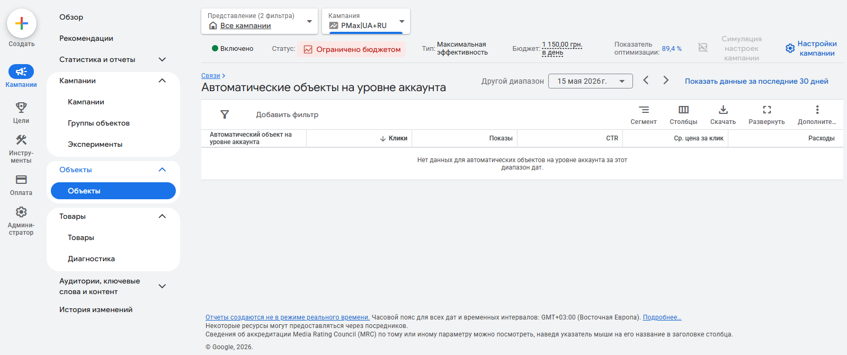Sort the table by Клики column
The height and width of the screenshot is (355, 847).
pos(394,138)
